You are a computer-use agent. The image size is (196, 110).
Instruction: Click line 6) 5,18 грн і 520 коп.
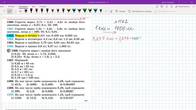[x=25, y=78]
